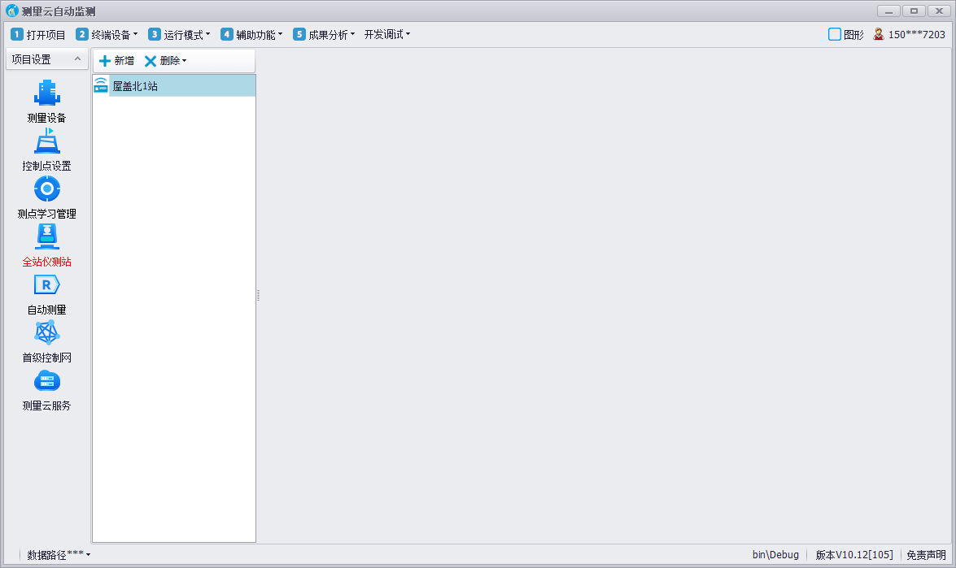Click the 打开项目 button

click(x=38, y=34)
